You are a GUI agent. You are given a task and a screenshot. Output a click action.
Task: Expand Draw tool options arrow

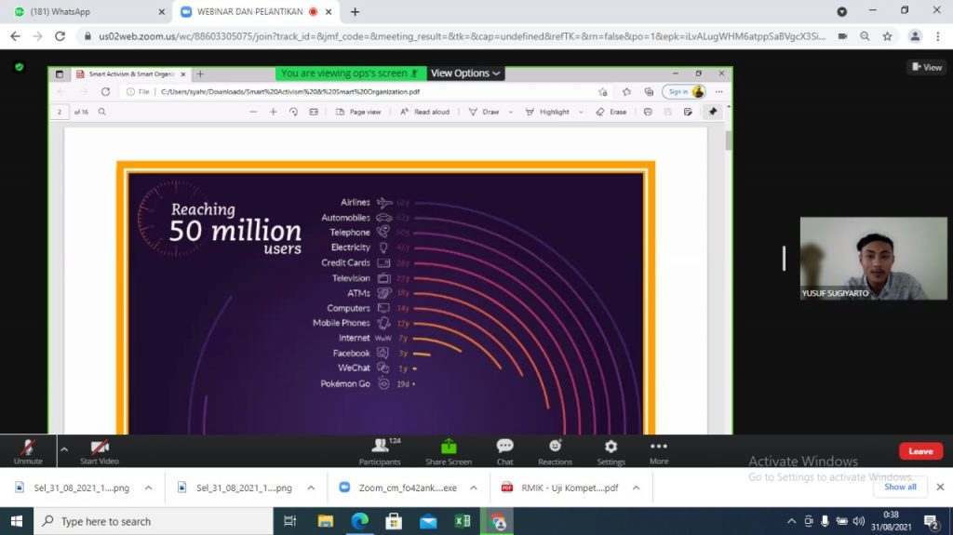(511, 113)
